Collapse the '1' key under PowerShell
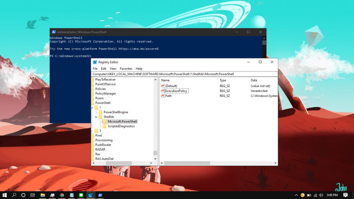The width and height of the screenshot is (354, 199). pyautogui.click(x=92, y=107)
